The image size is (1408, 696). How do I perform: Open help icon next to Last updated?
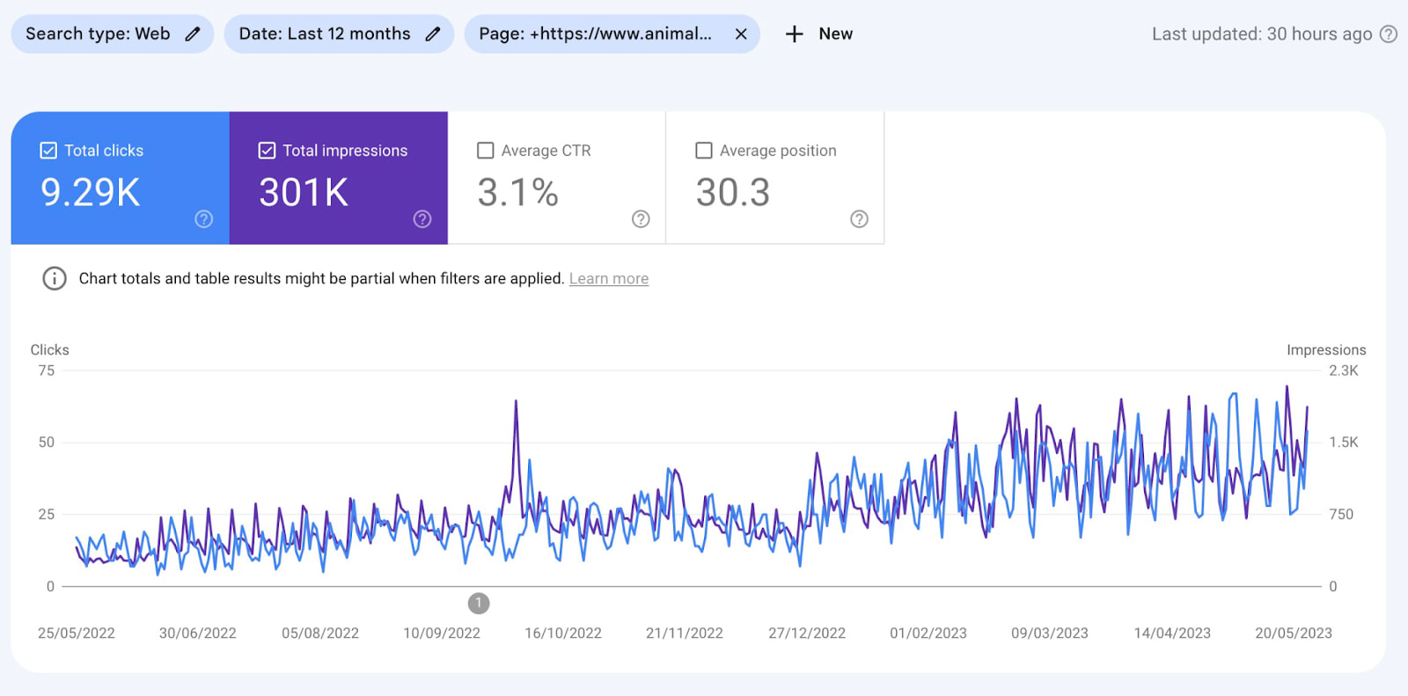pos(1389,34)
